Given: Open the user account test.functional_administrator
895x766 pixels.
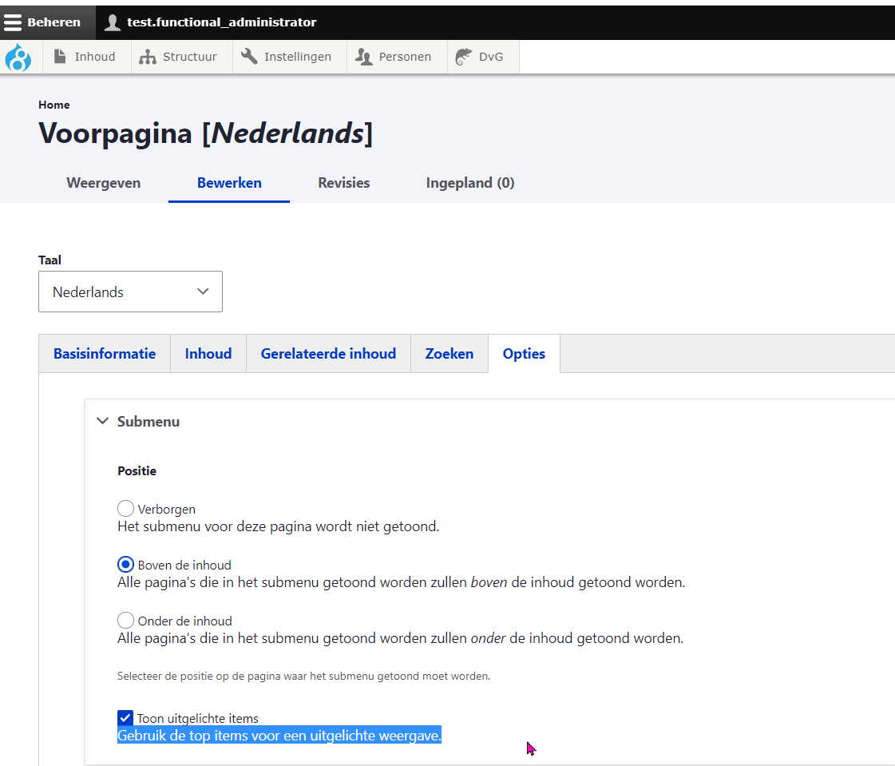Looking at the screenshot, I should pyautogui.click(x=211, y=22).
